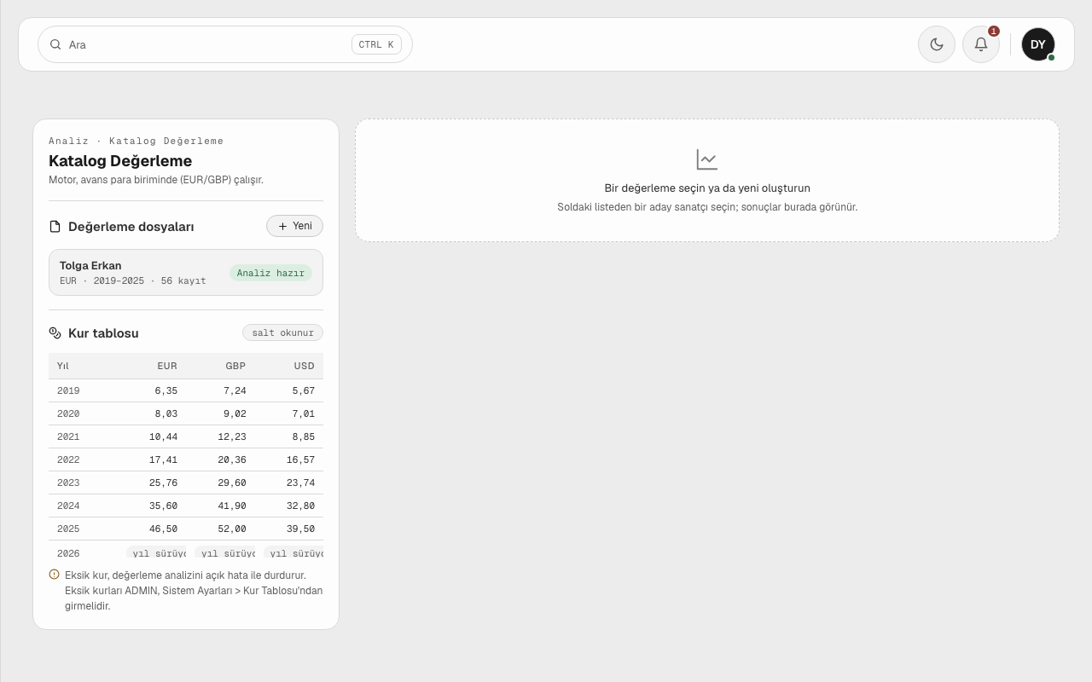Viewport: 1092px width, 682px height.
Task: Click the EUR column header
Action: (167, 366)
